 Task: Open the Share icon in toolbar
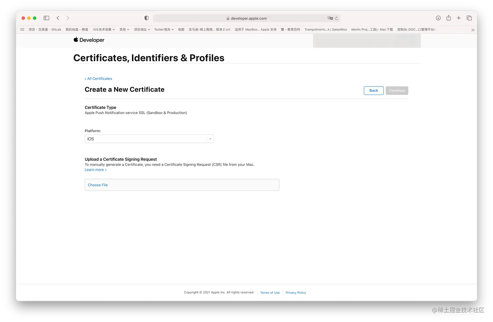[x=449, y=18]
